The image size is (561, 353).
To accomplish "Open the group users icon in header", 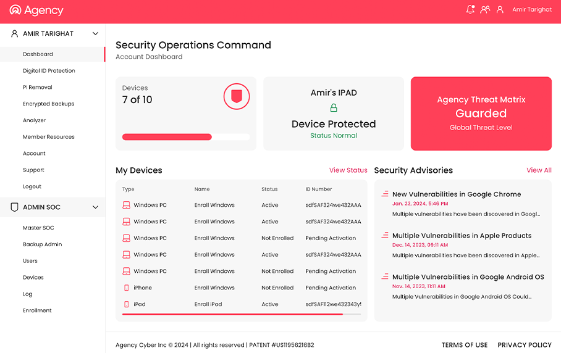I will (485, 10).
